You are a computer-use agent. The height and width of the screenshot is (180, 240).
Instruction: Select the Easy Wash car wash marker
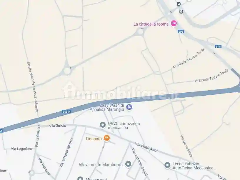[x=129, y=107]
